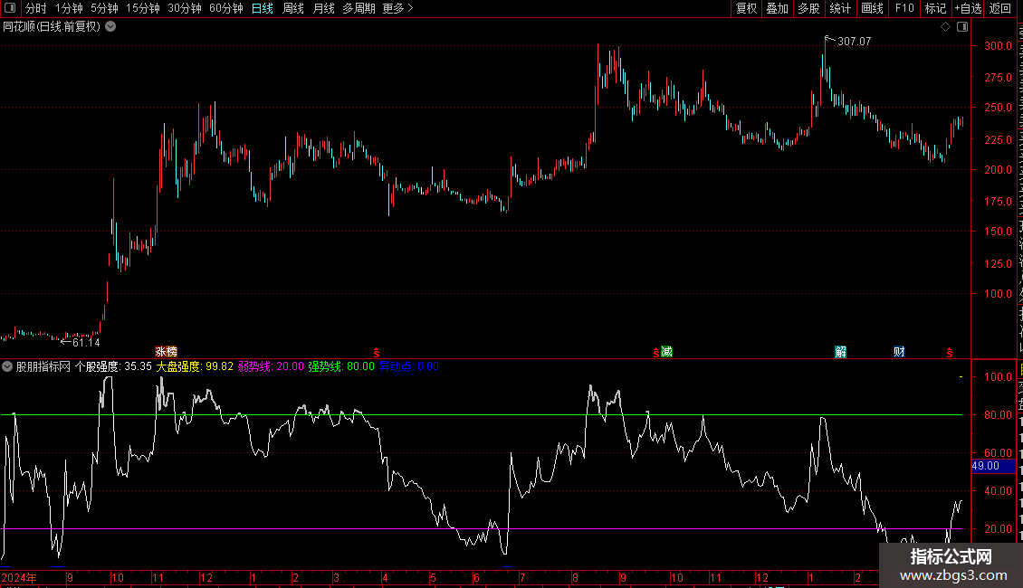
Task: Switch to 分时 intraday chart
Action: click(x=36, y=8)
